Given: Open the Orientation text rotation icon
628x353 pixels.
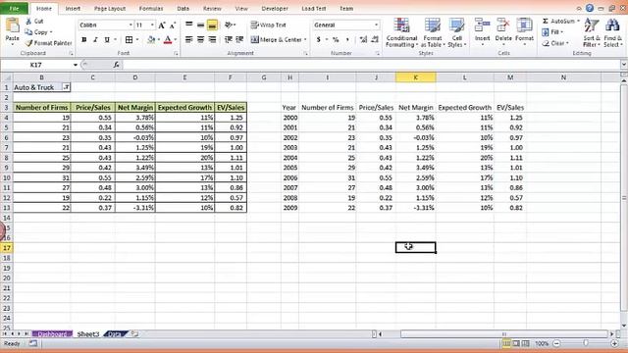Looking at the screenshot, I should (229, 25).
